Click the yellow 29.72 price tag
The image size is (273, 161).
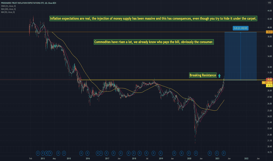coord(269,86)
